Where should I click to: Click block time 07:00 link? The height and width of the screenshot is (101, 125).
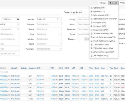(x=97, y=95)
